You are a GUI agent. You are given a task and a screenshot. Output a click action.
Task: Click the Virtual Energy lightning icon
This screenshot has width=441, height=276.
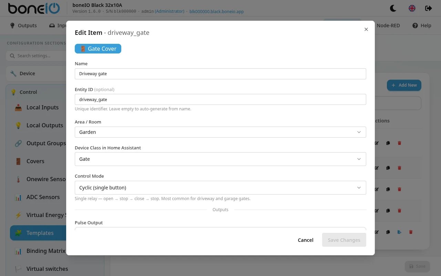18,215
